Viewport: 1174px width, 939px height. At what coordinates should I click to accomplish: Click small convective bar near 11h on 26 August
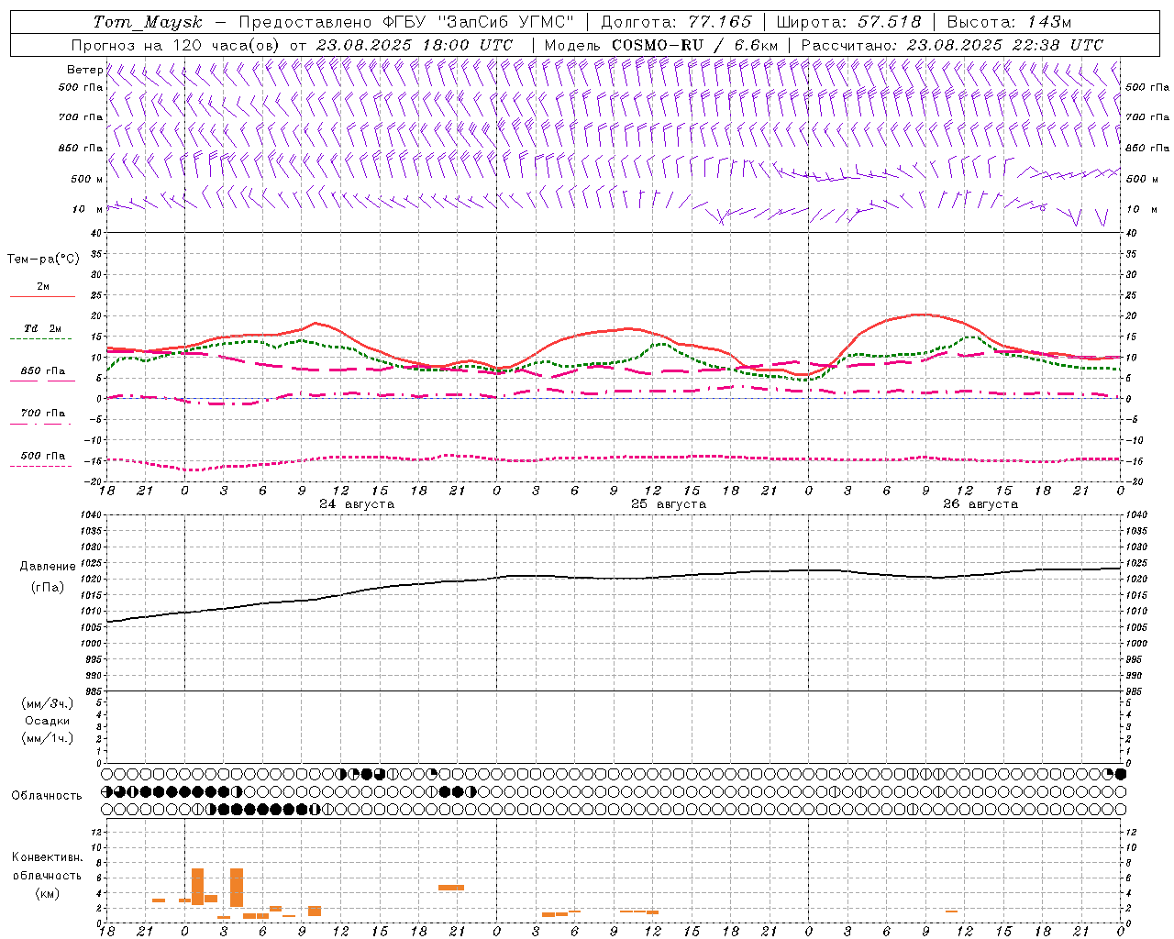(x=951, y=911)
